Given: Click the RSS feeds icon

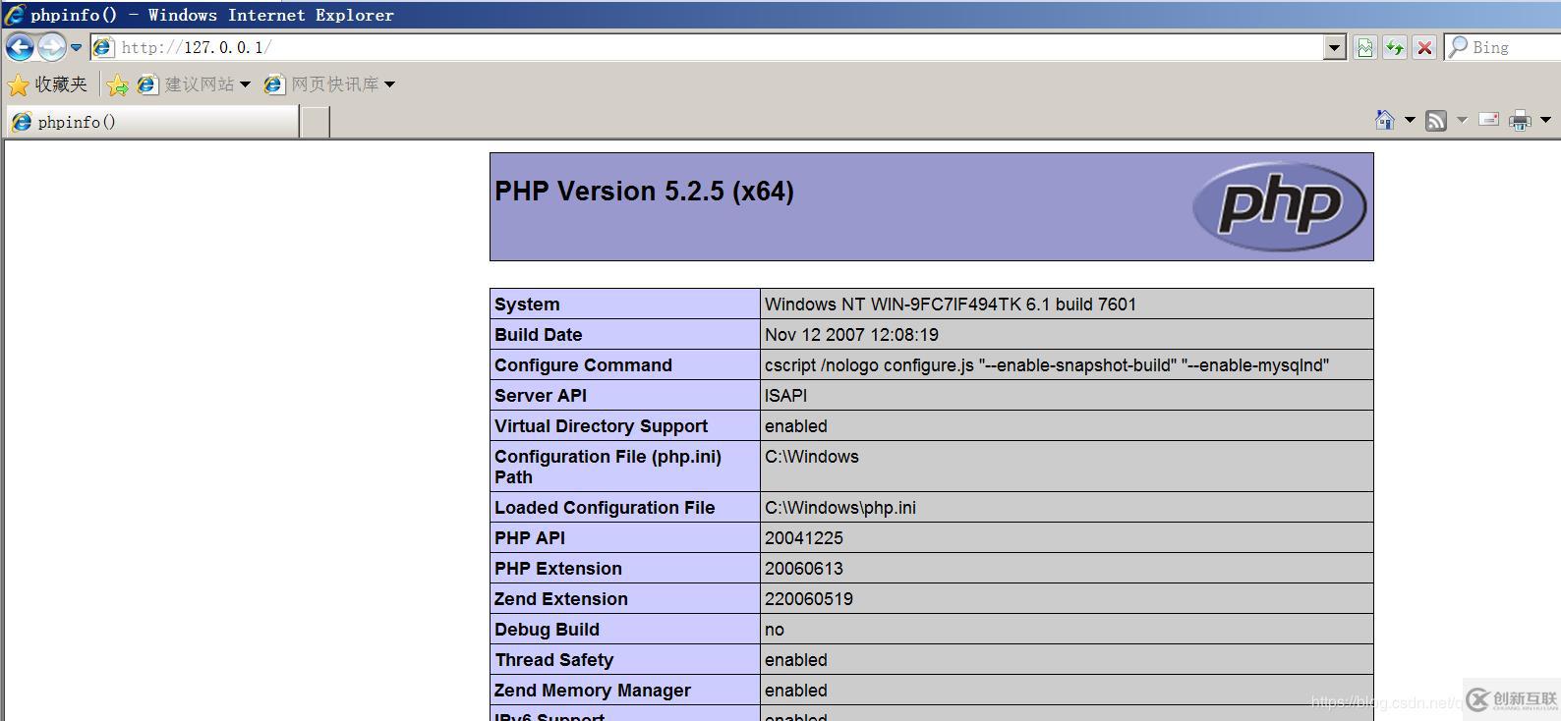Looking at the screenshot, I should [1436, 120].
